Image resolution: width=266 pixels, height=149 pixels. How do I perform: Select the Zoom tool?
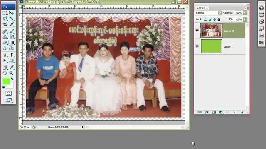11,73
